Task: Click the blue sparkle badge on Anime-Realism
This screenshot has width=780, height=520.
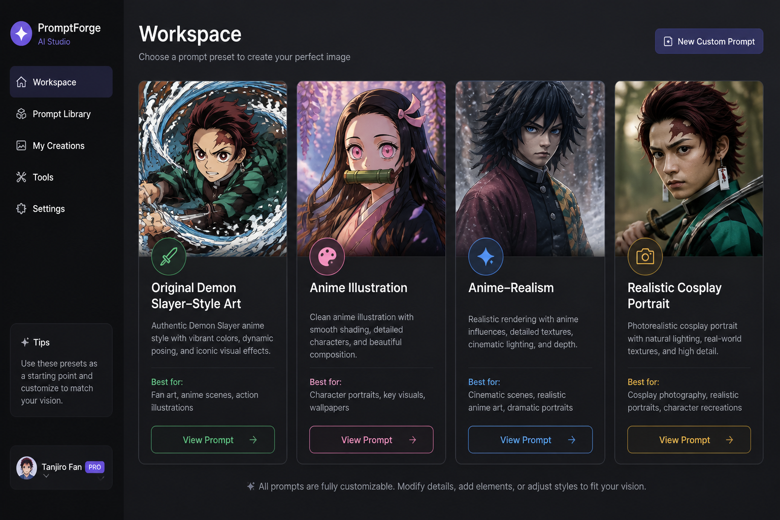Action: pyautogui.click(x=486, y=257)
